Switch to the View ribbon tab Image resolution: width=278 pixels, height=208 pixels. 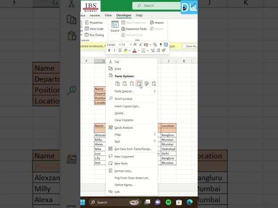108,15
